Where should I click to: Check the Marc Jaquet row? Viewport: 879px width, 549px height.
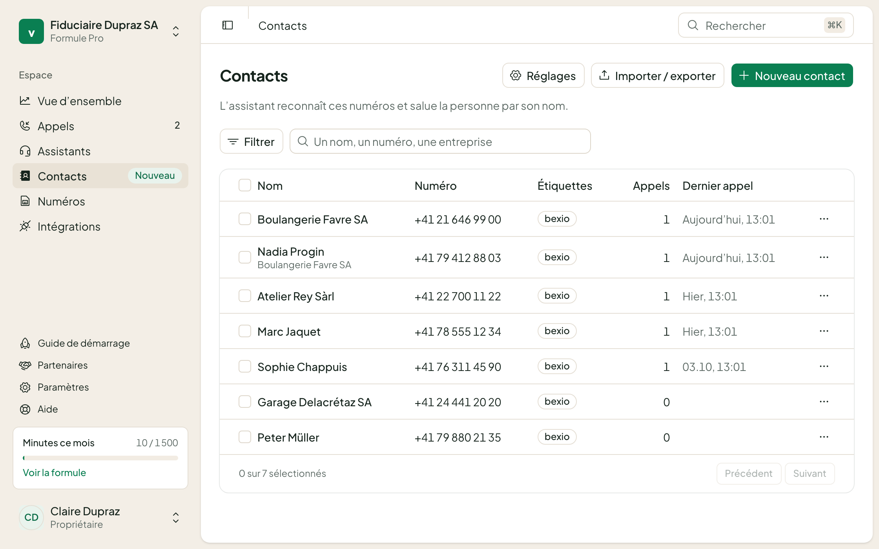click(x=245, y=331)
